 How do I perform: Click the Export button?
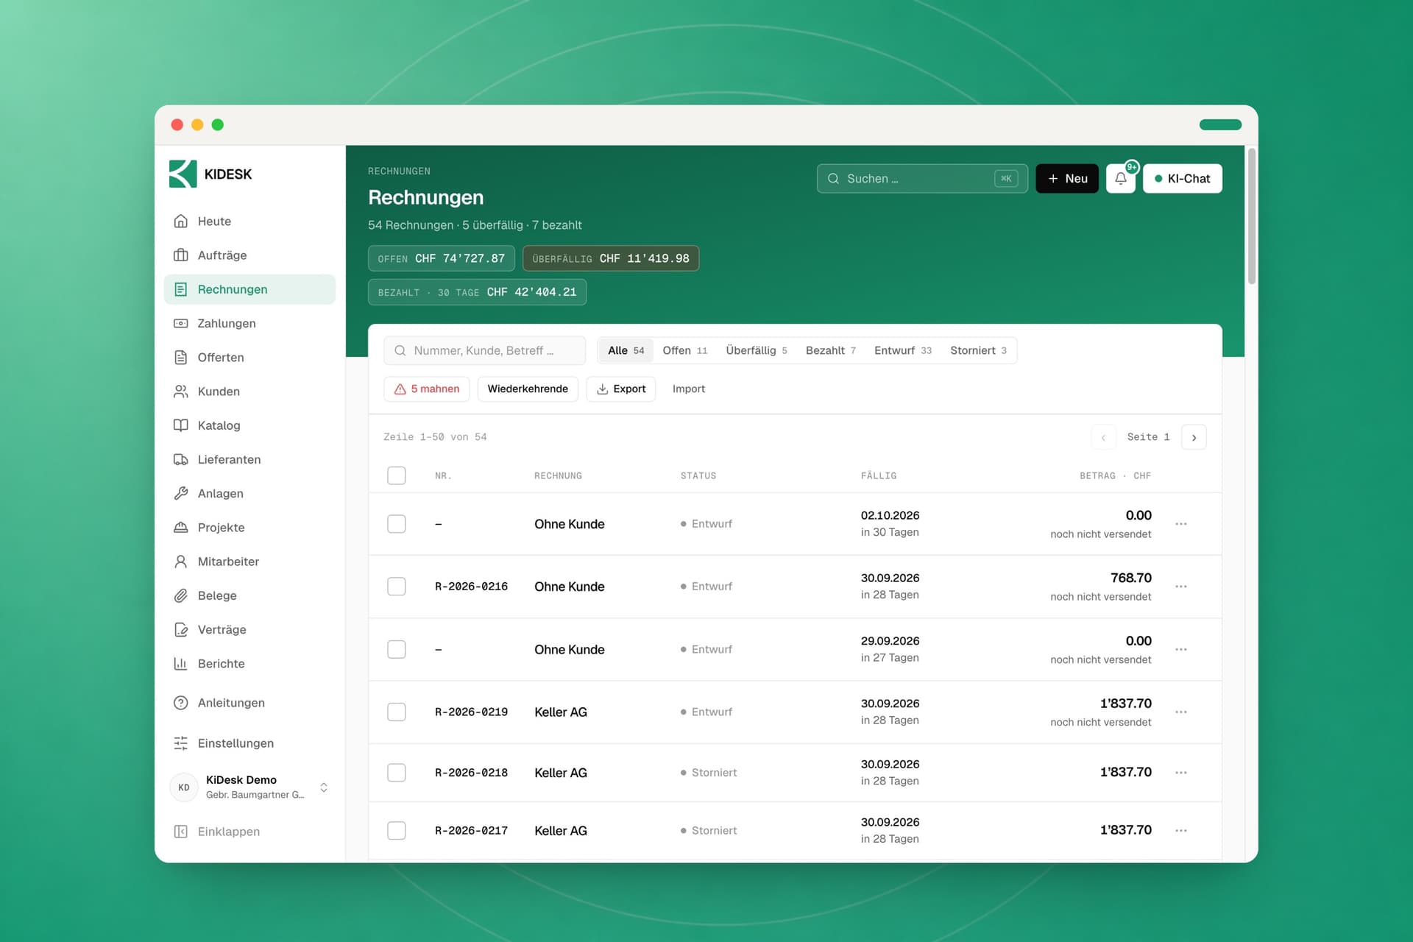click(621, 389)
